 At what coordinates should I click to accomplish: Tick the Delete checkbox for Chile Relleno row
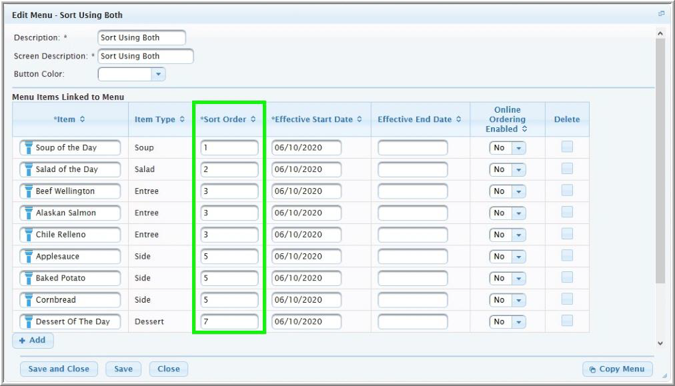(567, 235)
